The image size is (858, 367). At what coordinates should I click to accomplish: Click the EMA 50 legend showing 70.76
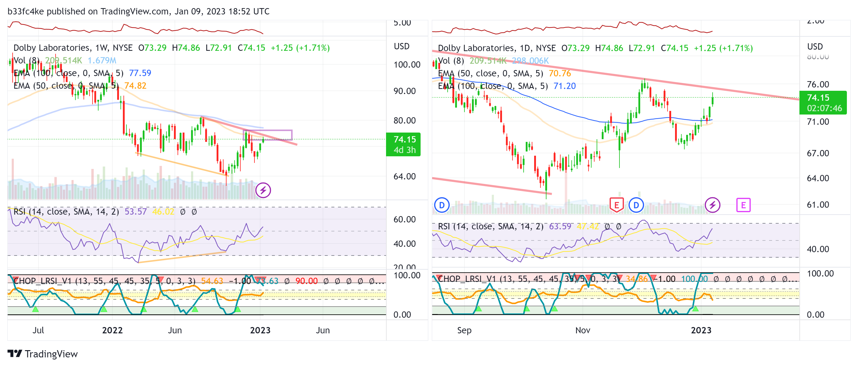click(504, 73)
